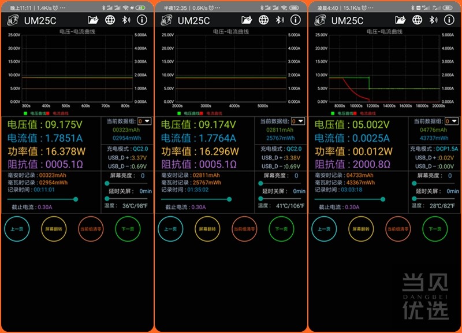This screenshot has height=333, width=462.
Task: Select the current reading 0.0025A
Action: tap(371, 138)
